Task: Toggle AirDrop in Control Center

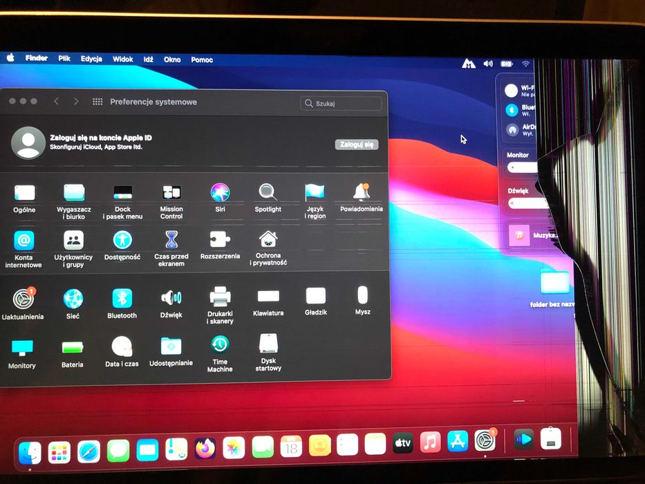Action: [512, 130]
